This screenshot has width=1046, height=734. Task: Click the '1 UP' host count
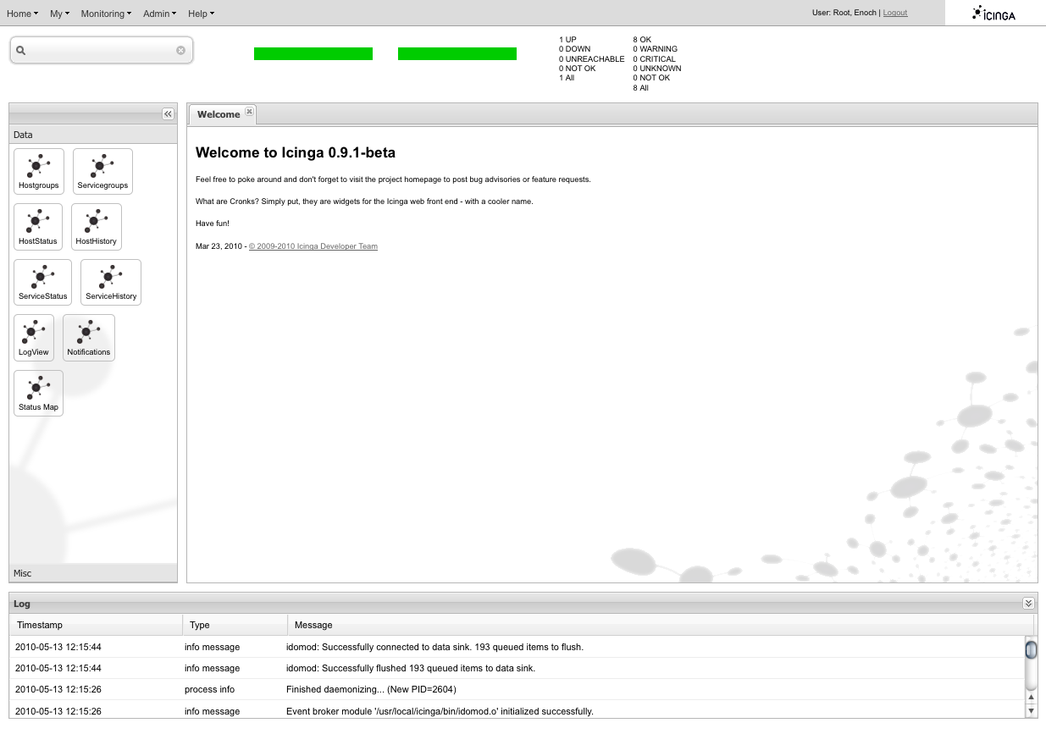click(x=567, y=40)
